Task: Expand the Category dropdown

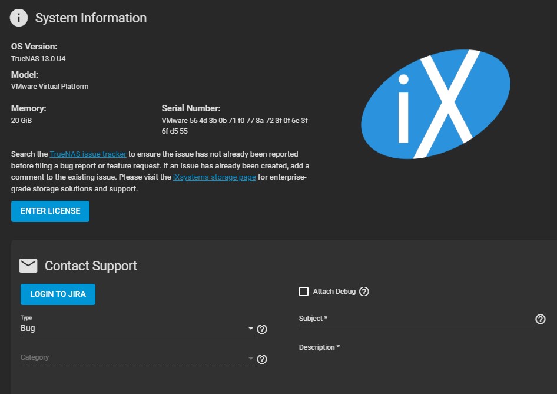Action: click(138, 358)
